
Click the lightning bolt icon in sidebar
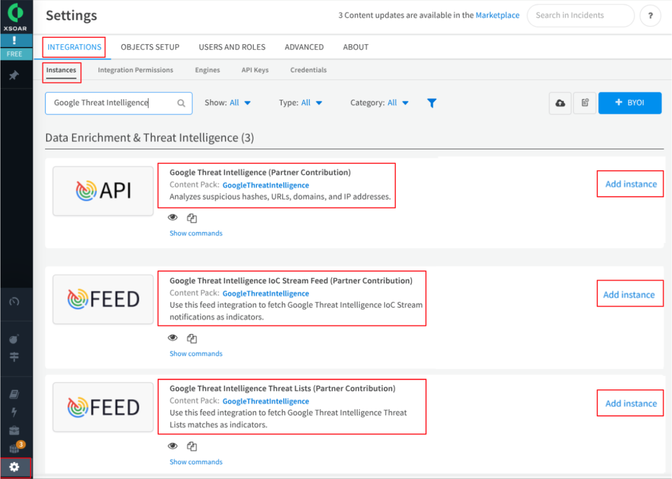14,412
